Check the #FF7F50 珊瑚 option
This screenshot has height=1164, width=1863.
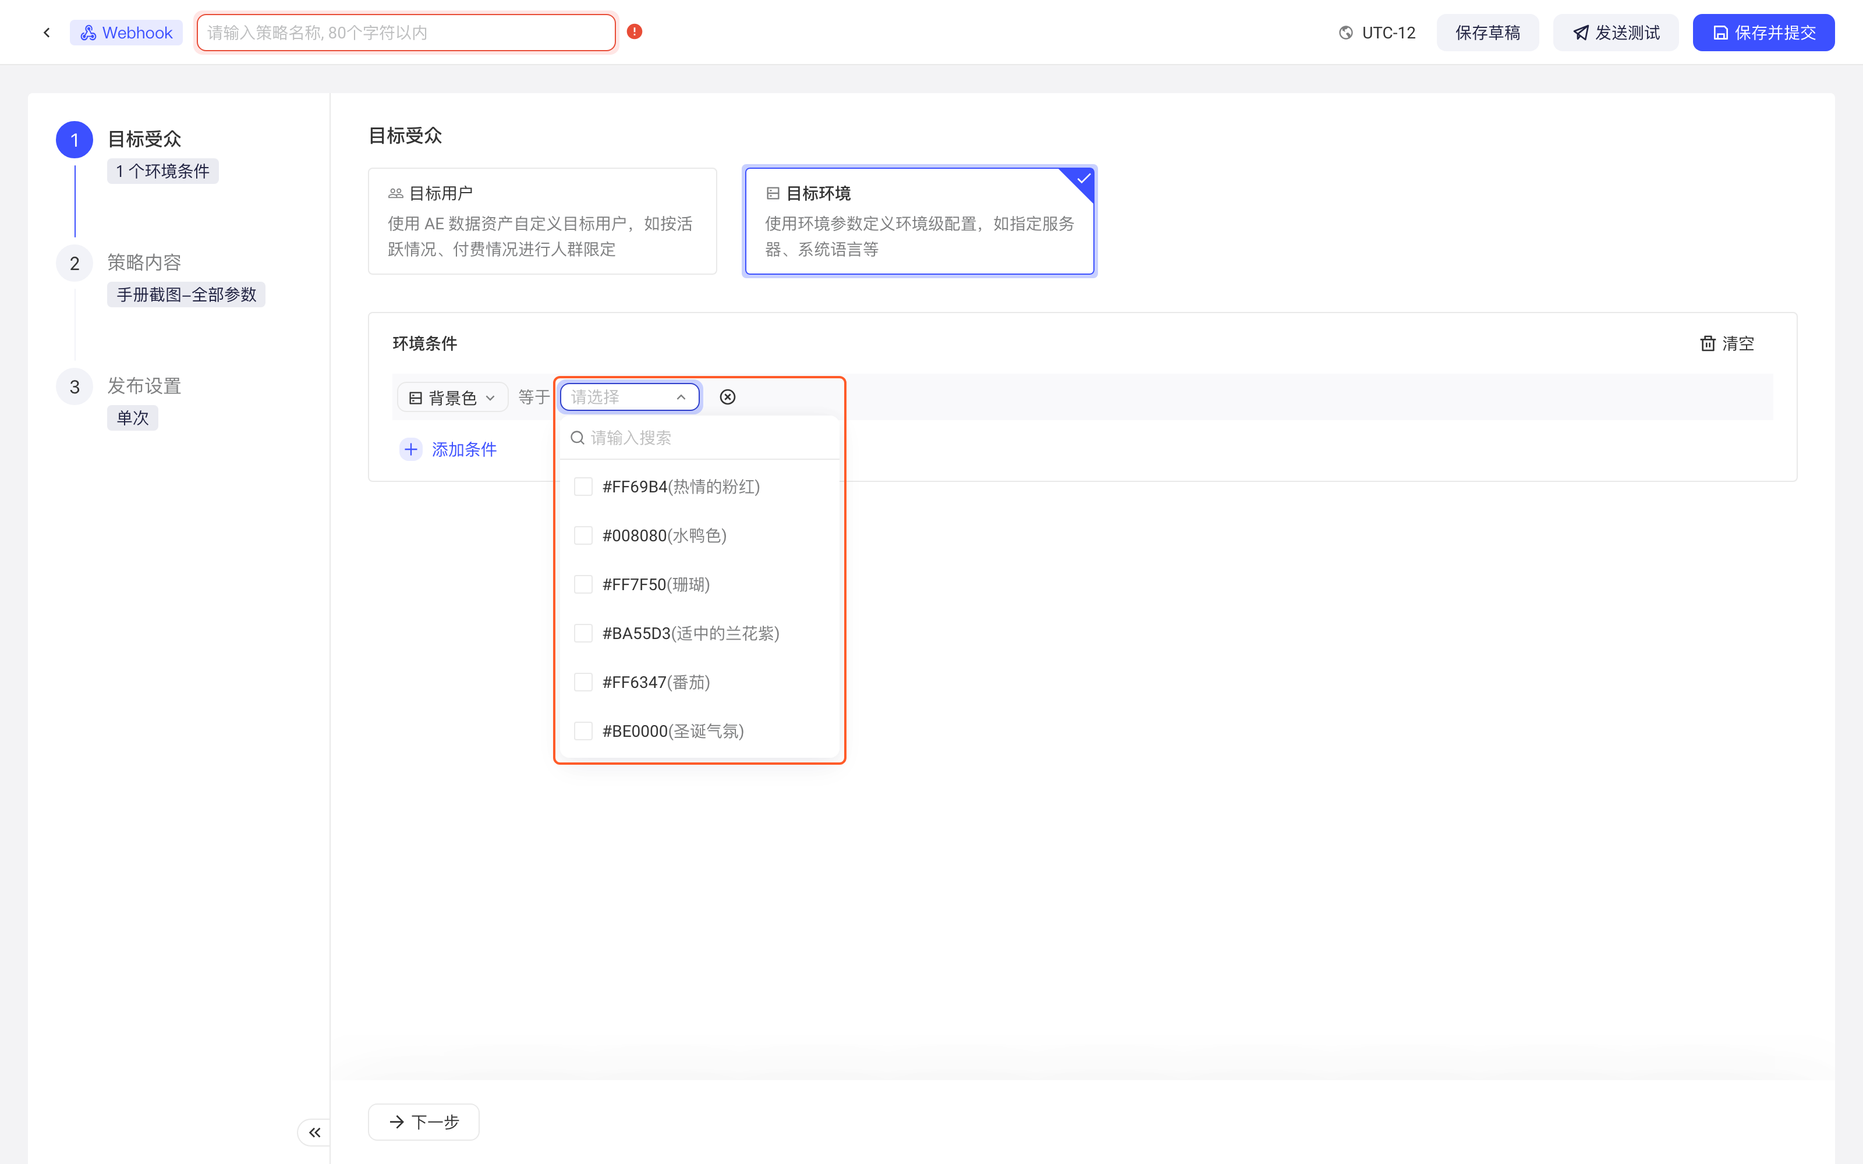[x=583, y=584]
